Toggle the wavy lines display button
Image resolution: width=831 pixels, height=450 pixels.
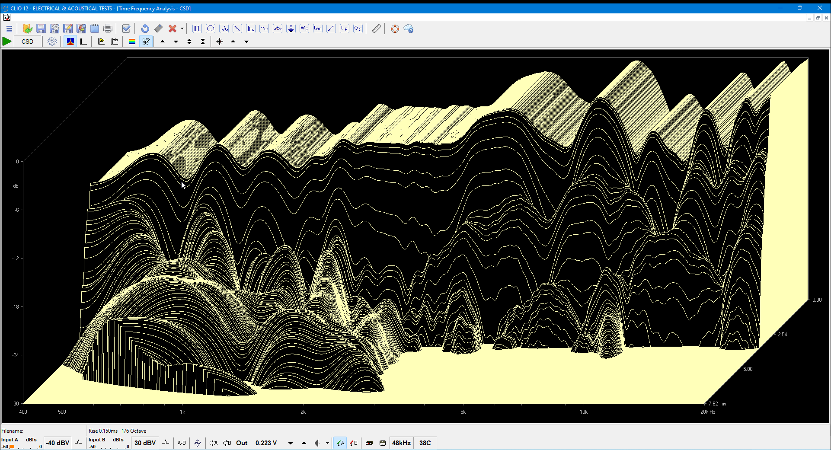point(146,41)
